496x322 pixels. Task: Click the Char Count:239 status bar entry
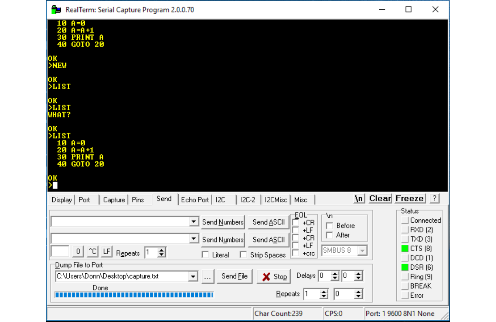coord(287,313)
